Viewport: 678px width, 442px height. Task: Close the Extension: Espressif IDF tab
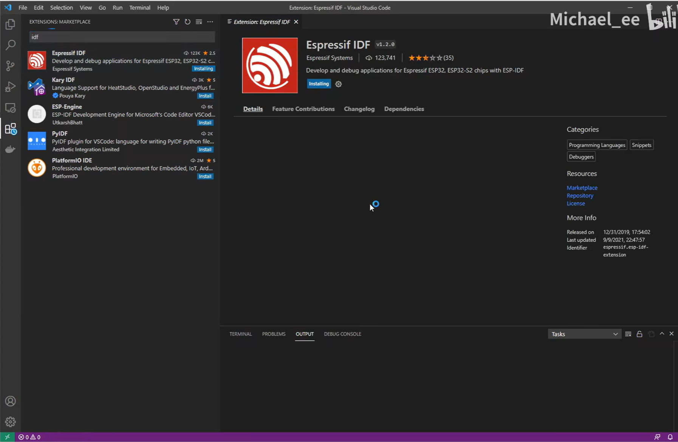[296, 22]
